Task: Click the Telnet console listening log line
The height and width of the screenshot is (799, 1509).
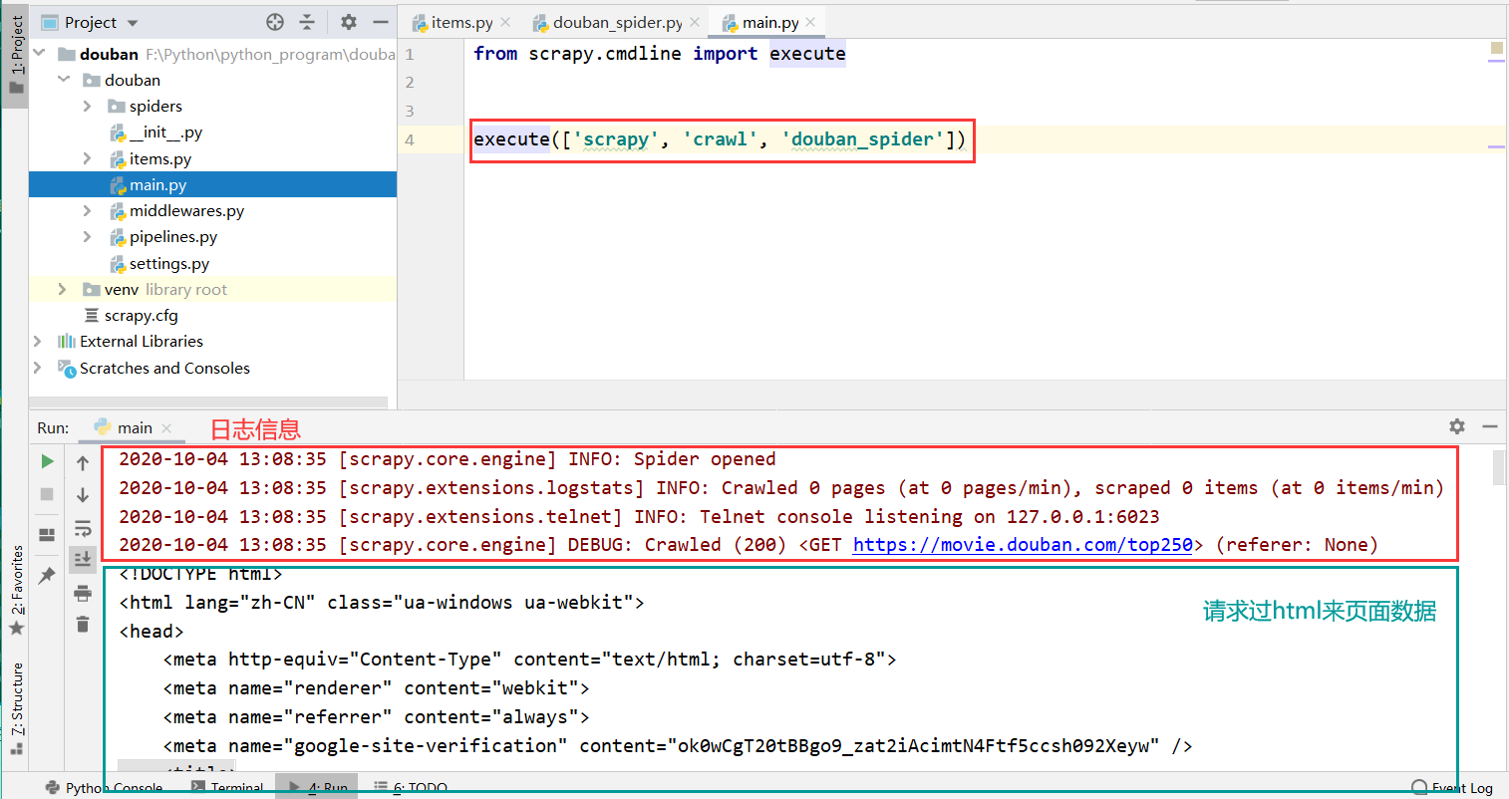Action: click(x=639, y=516)
